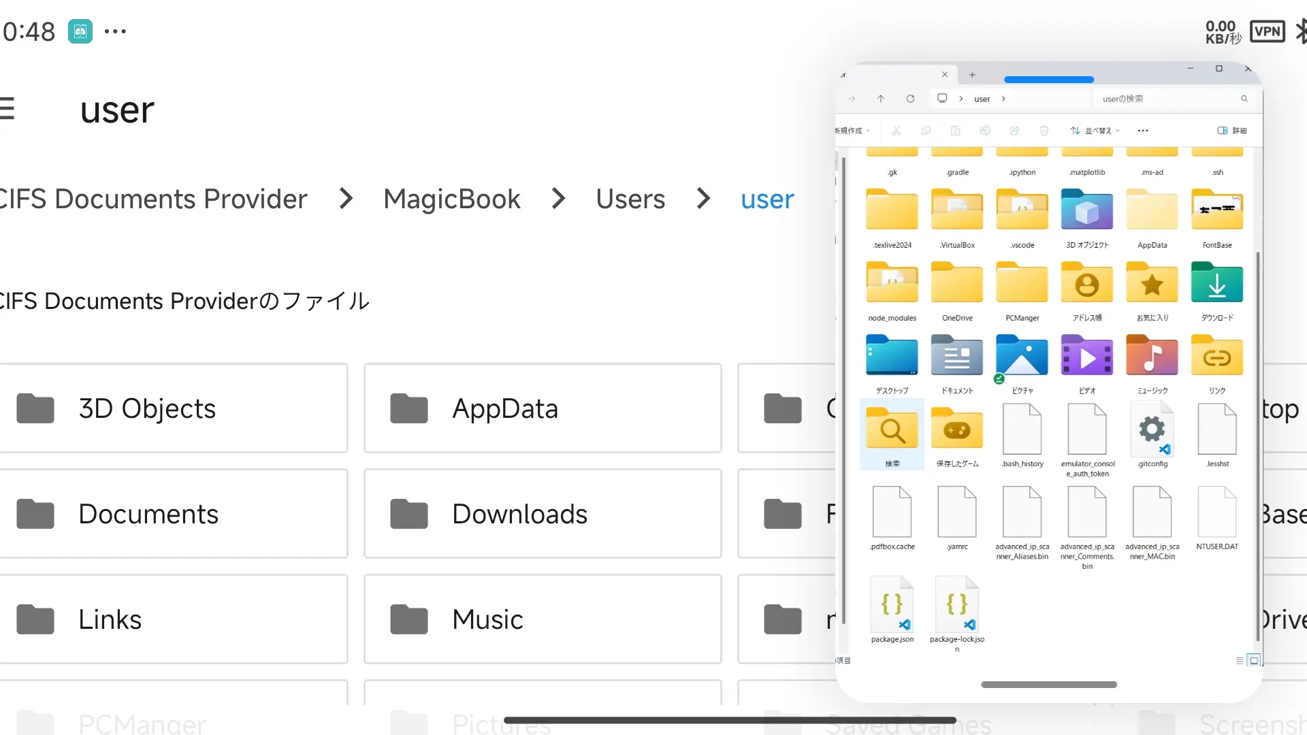Select the AppData folder in Explorer
1307x735 pixels.
(1152, 219)
